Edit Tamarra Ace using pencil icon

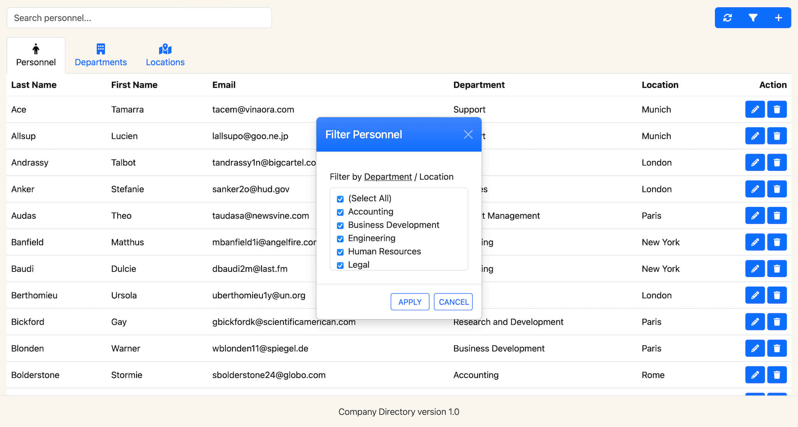[755, 110]
